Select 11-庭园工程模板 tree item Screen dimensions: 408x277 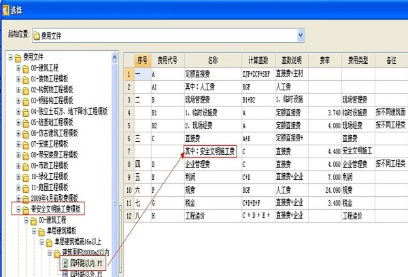pos(47,187)
